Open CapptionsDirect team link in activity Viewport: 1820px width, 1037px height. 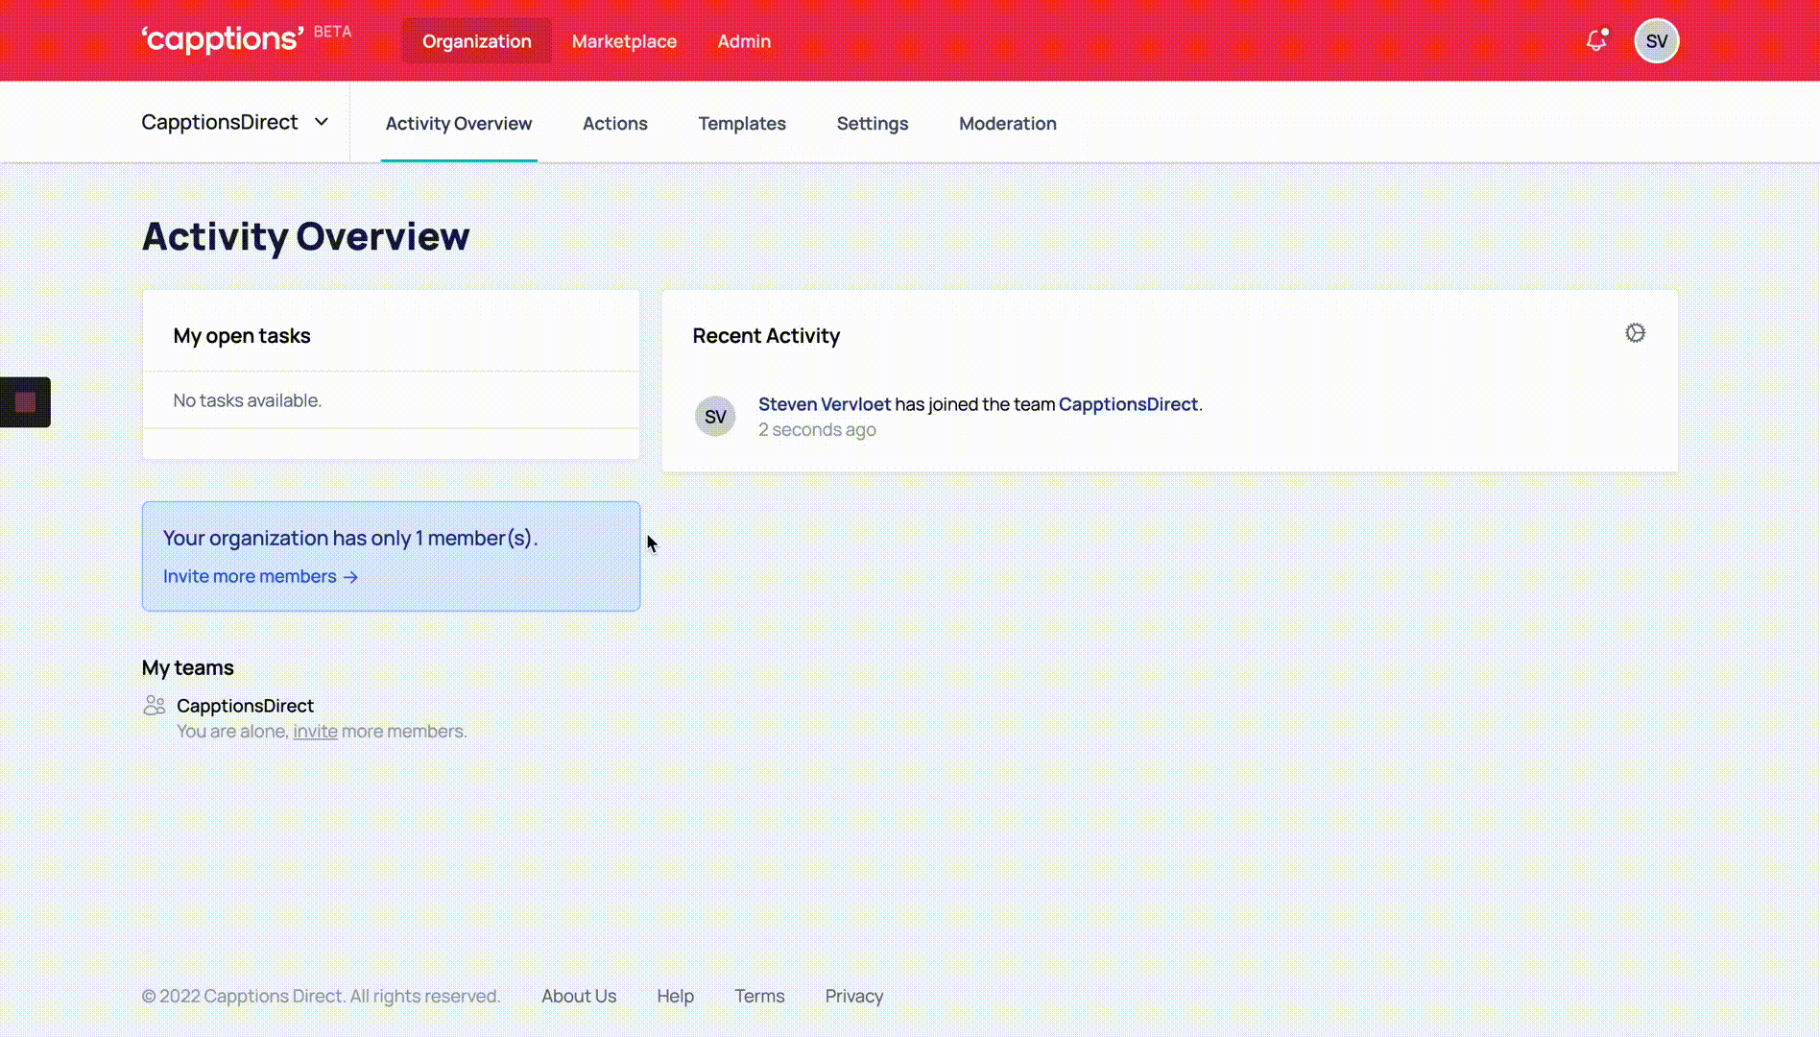[1128, 404]
